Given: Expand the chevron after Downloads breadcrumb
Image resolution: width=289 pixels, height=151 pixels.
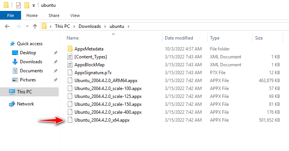Looking at the screenshot, I should point(105,26).
